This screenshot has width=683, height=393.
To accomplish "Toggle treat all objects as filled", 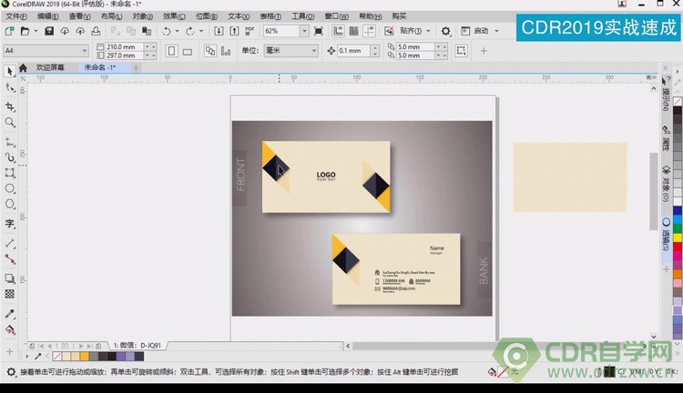I will (x=461, y=51).
